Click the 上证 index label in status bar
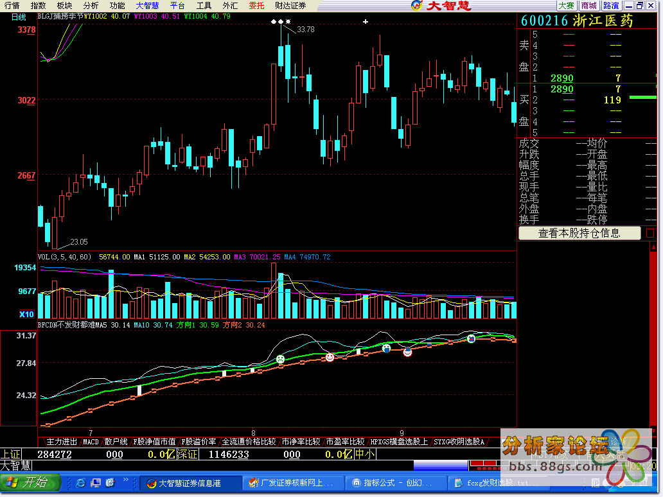 pyautogui.click(x=10, y=455)
